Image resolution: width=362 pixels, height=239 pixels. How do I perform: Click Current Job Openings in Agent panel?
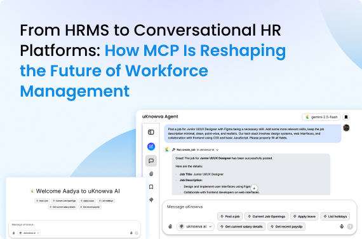click(267, 217)
